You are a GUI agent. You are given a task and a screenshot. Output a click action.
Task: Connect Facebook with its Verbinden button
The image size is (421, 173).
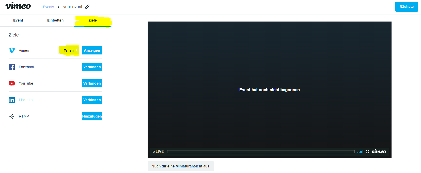click(92, 67)
